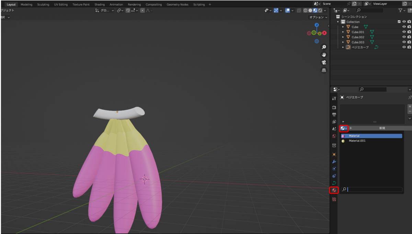Screen dimensions: 412x234
Task: Open the curve Object Data properties icon
Action: [334, 183]
